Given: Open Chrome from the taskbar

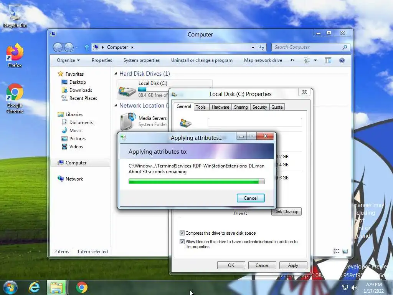Looking at the screenshot, I should pos(81,287).
